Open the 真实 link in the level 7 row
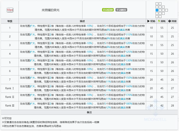This screenshot has width=179, height=131. pyautogui.click(x=123, y=82)
